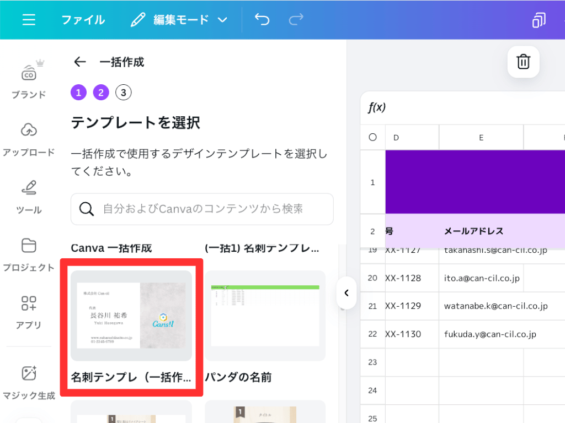Select row 22 header

click(372, 334)
